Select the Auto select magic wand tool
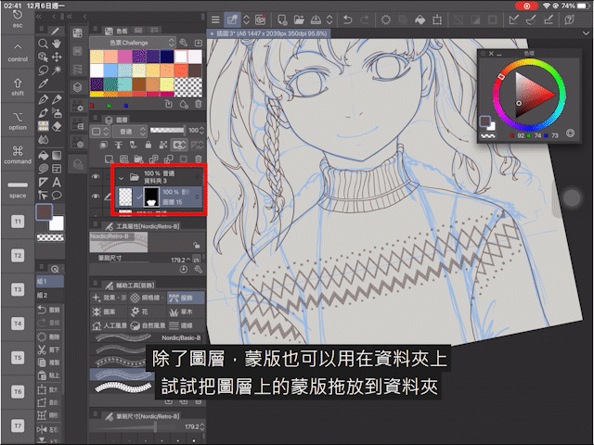 57,70
